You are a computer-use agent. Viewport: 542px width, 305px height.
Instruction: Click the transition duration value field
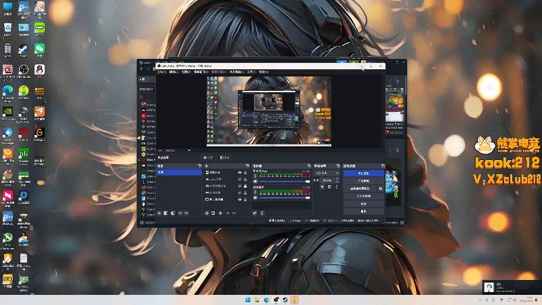pos(327,180)
